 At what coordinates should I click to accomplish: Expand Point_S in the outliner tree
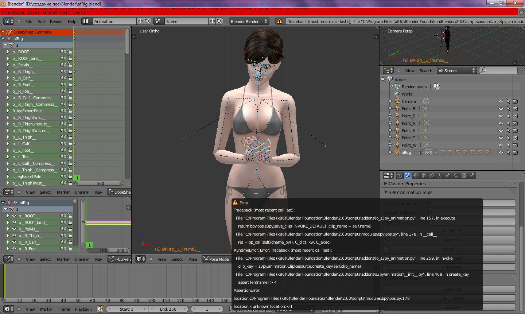point(390,131)
